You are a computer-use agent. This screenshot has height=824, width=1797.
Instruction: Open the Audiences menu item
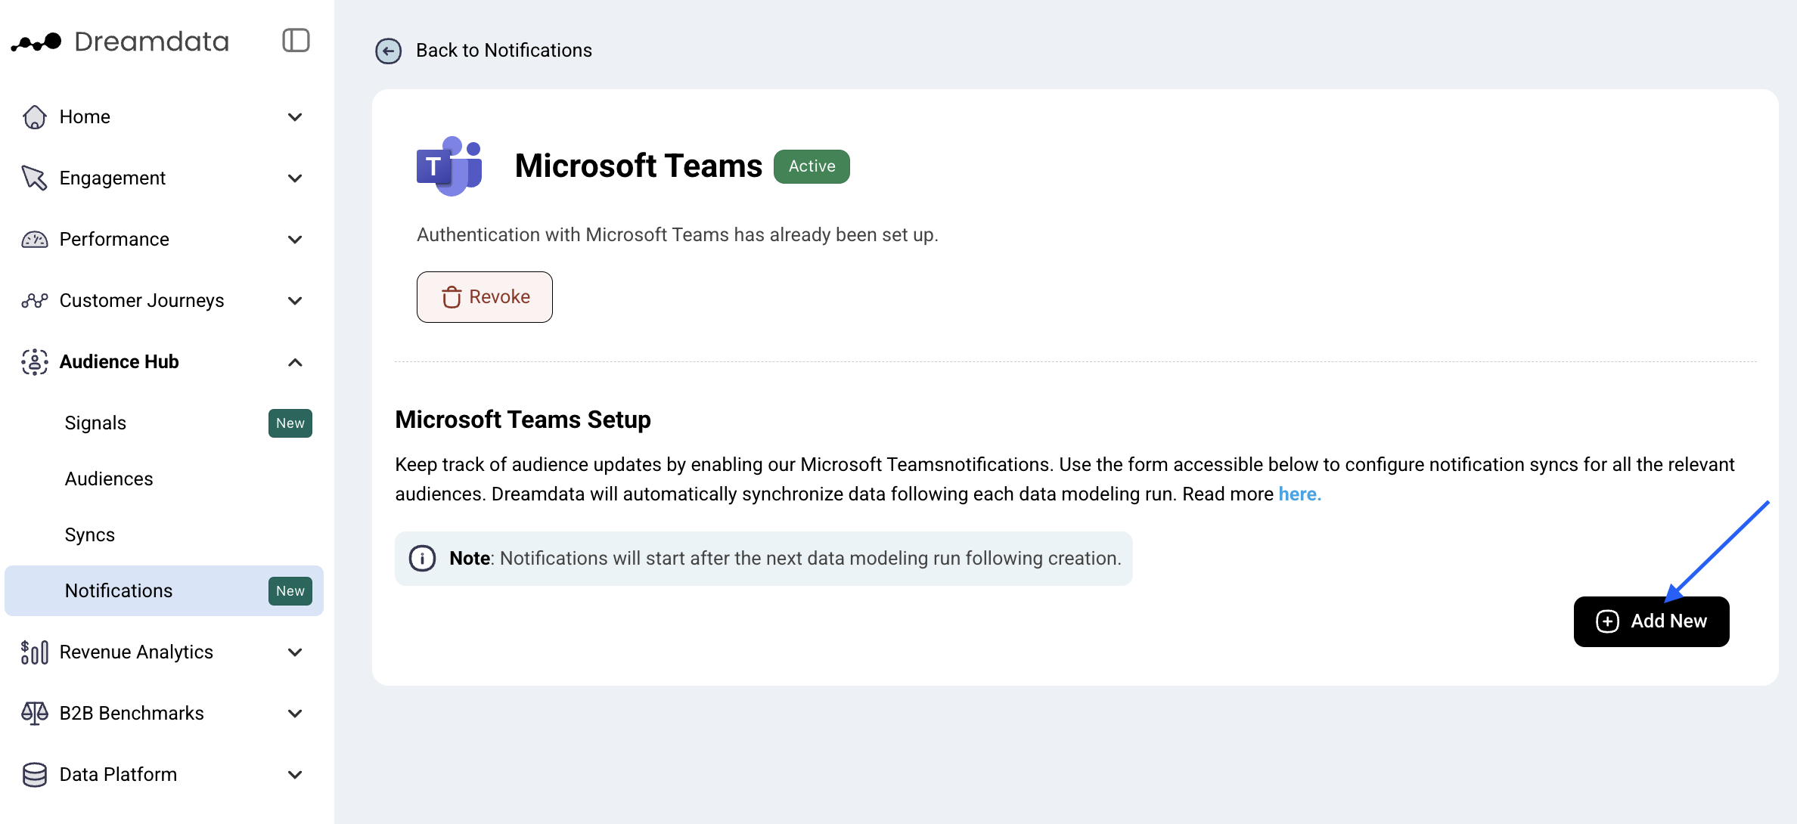pos(164,479)
